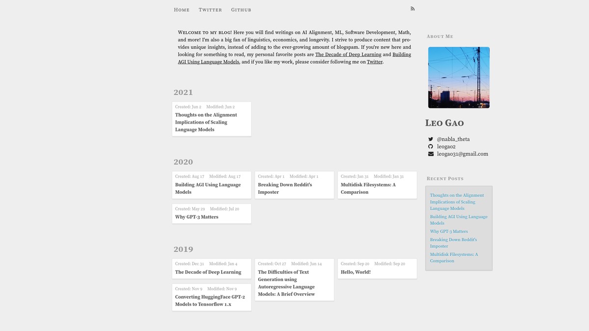Screen dimensions: 589x331
Task: Click the 'Created: Nov 9' date text
Action: pos(188,289)
